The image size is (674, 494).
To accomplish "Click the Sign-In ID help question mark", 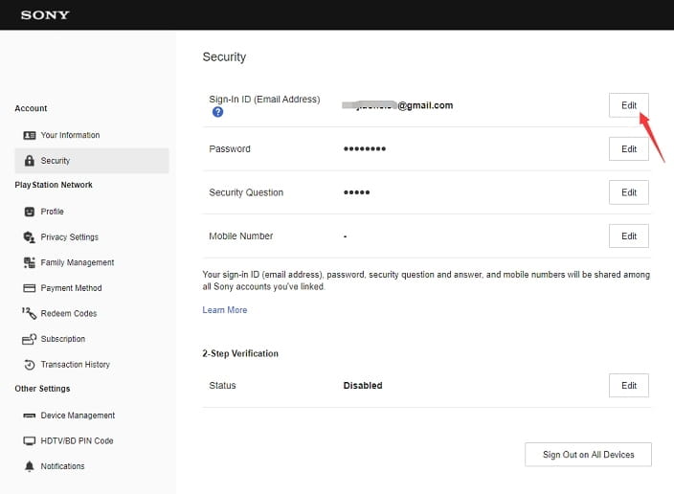I will (217, 113).
